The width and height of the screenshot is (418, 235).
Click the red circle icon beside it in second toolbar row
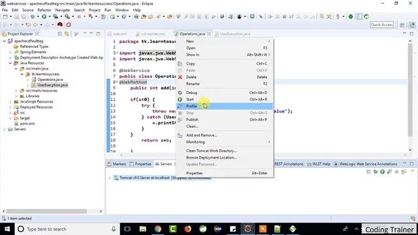point(69,25)
